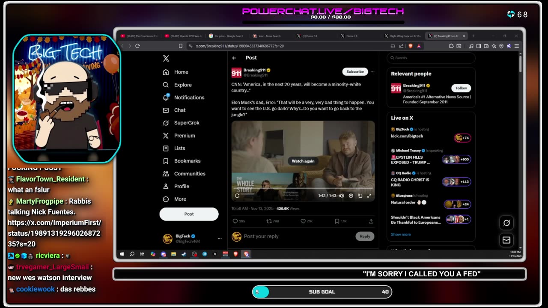The width and height of the screenshot is (548, 308).
Task: Go back using the Post arrow
Action: 234,58
